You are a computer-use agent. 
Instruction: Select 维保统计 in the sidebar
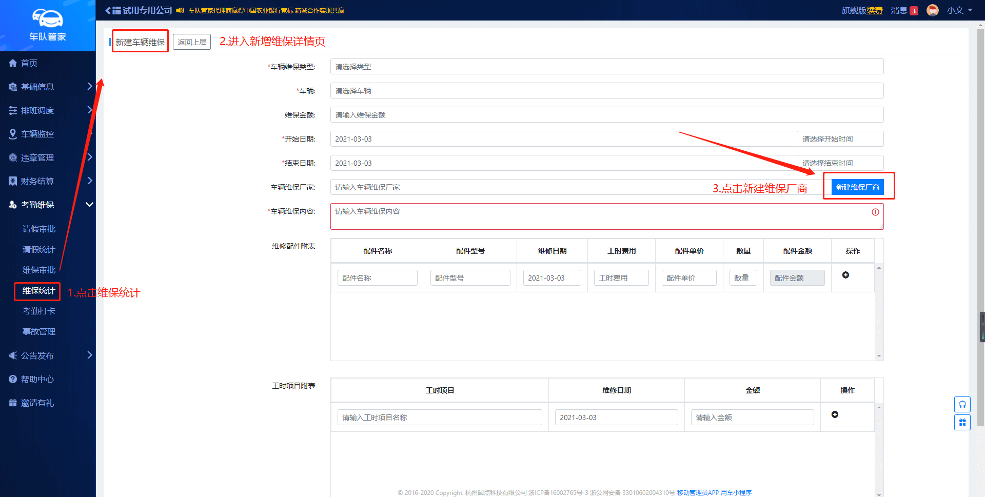pyautogui.click(x=38, y=291)
